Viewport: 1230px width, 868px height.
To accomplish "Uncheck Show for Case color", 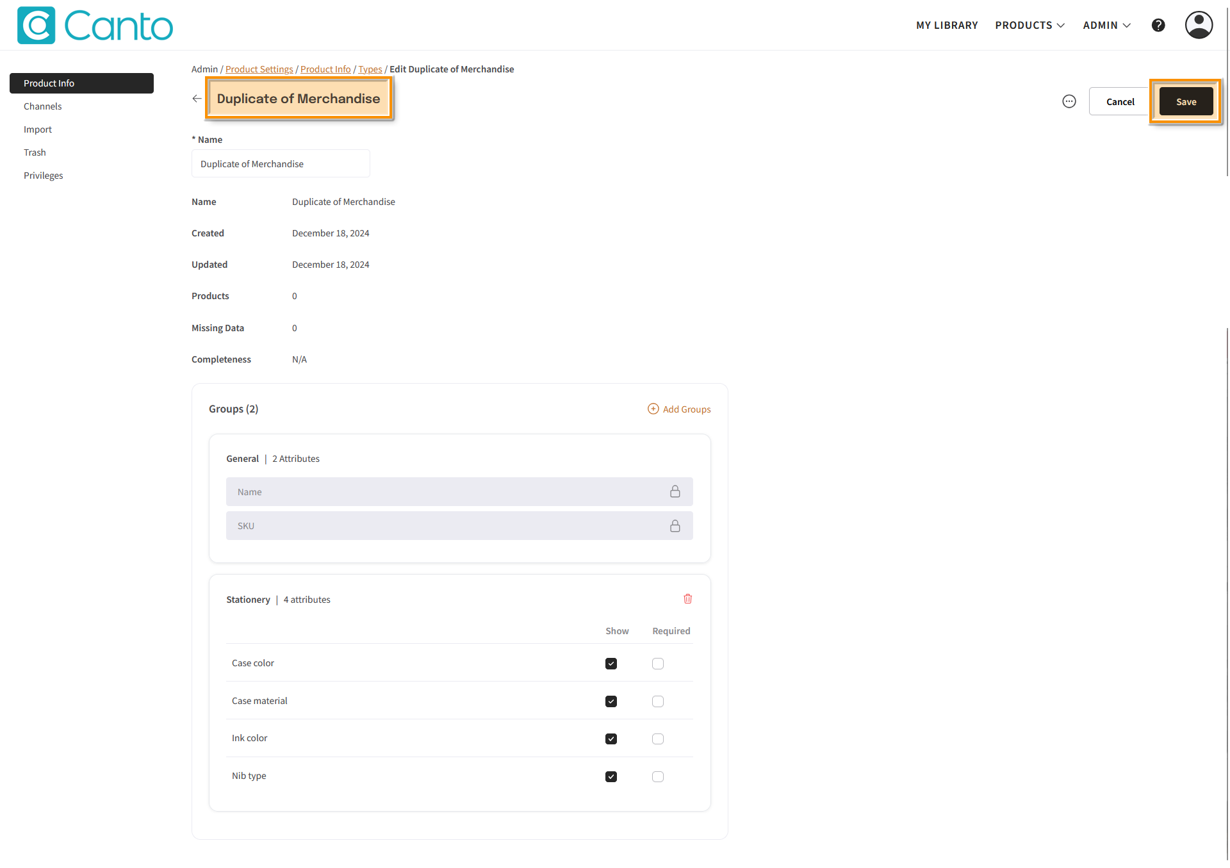I will point(611,664).
